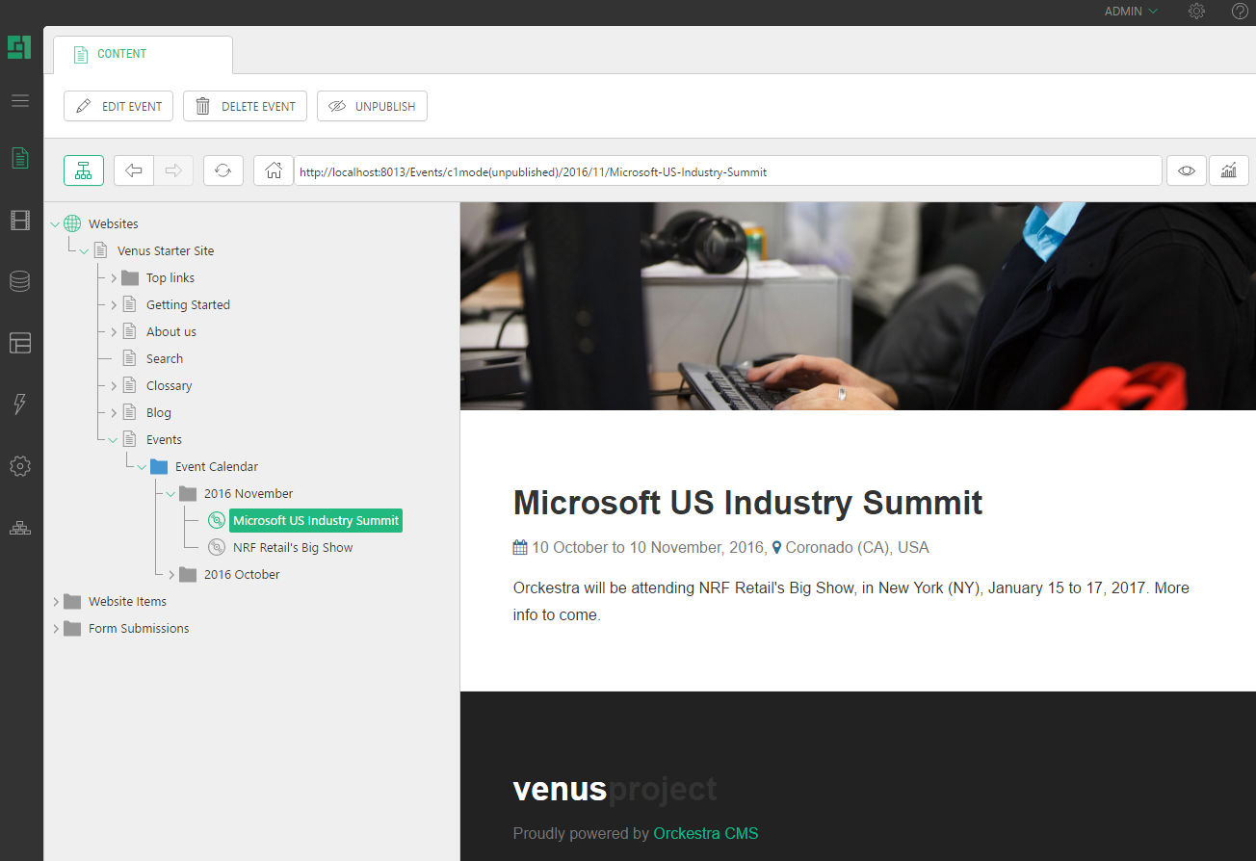Click the Edit Event button
Screen dimensions: 1256x861
118,106
